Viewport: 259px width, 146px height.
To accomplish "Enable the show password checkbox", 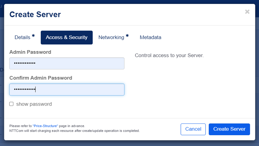I will pos(11,104).
